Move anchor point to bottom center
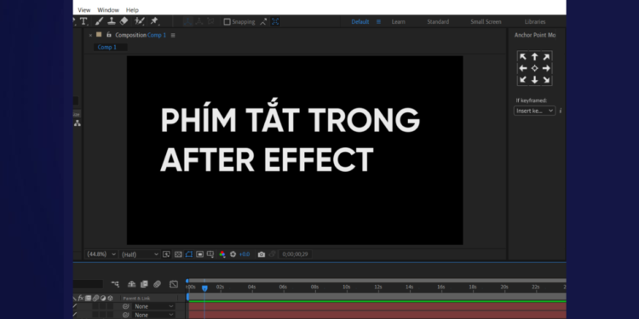The height and width of the screenshot is (319, 639). click(535, 80)
